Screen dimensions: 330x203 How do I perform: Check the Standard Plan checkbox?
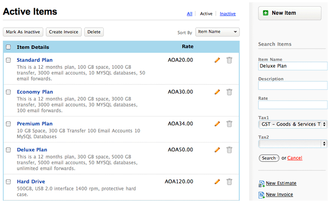[x=8, y=60]
